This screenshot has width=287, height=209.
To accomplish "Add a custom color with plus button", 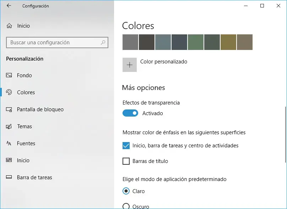I will click(x=130, y=65).
